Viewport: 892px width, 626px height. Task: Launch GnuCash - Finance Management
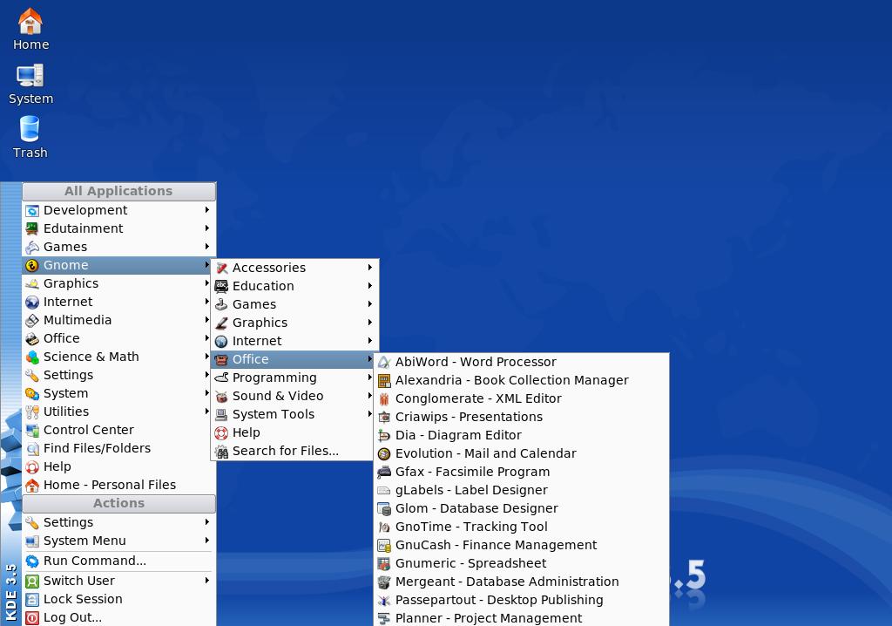click(x=521, y=545)
